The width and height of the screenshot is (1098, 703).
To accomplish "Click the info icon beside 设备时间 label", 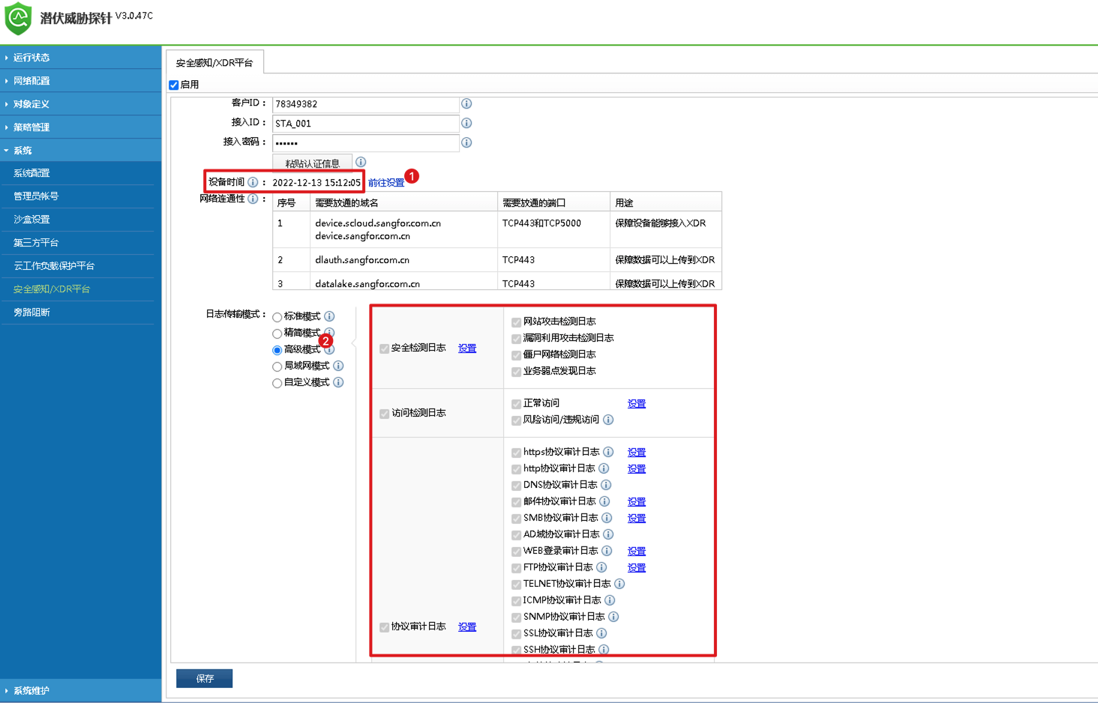I will [253, 182].
